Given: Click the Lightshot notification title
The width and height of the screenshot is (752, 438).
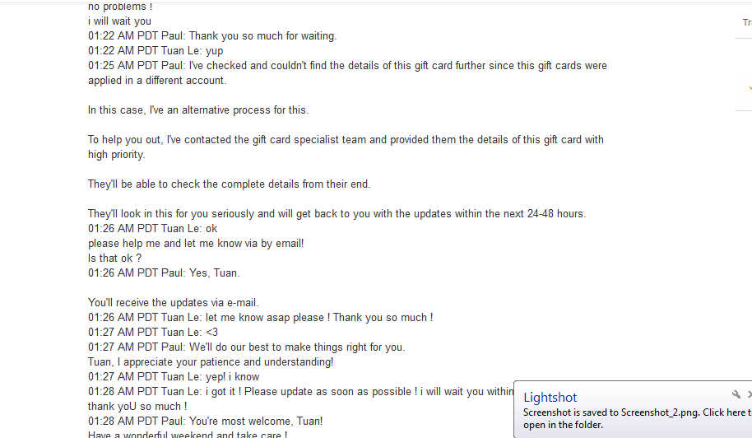Looking at the screenshot, I should (x=550, y=398).
